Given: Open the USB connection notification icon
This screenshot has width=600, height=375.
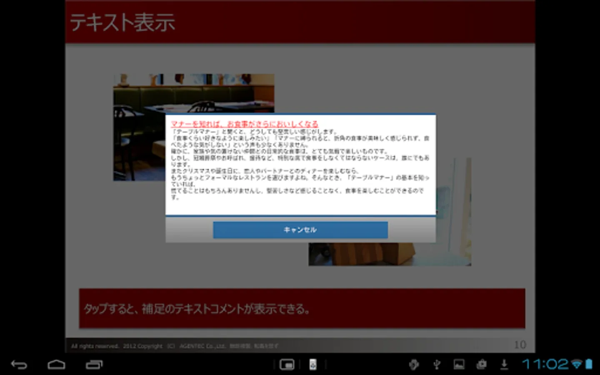Looking at the screenshot, I should point(437,365).
